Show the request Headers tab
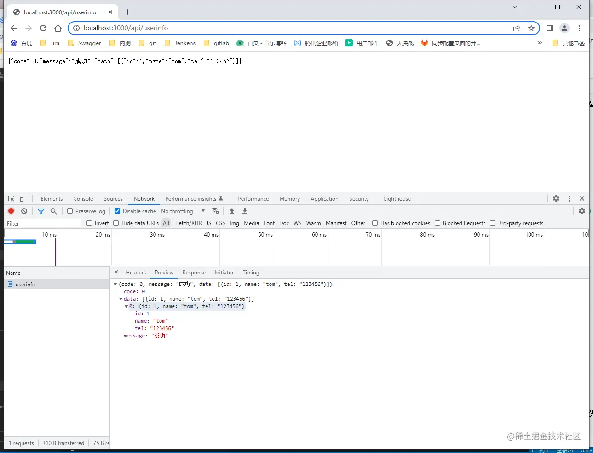Image resolution: width=593 pixels, height=453 pixels. [x=136, y=273]
